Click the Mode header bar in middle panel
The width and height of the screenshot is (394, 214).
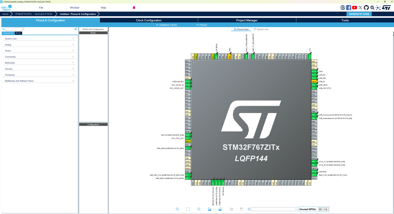click(x=93, y=33)
